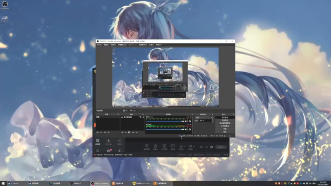Expand the microphone dropdown arrow in background app

(x=185, y=146)
